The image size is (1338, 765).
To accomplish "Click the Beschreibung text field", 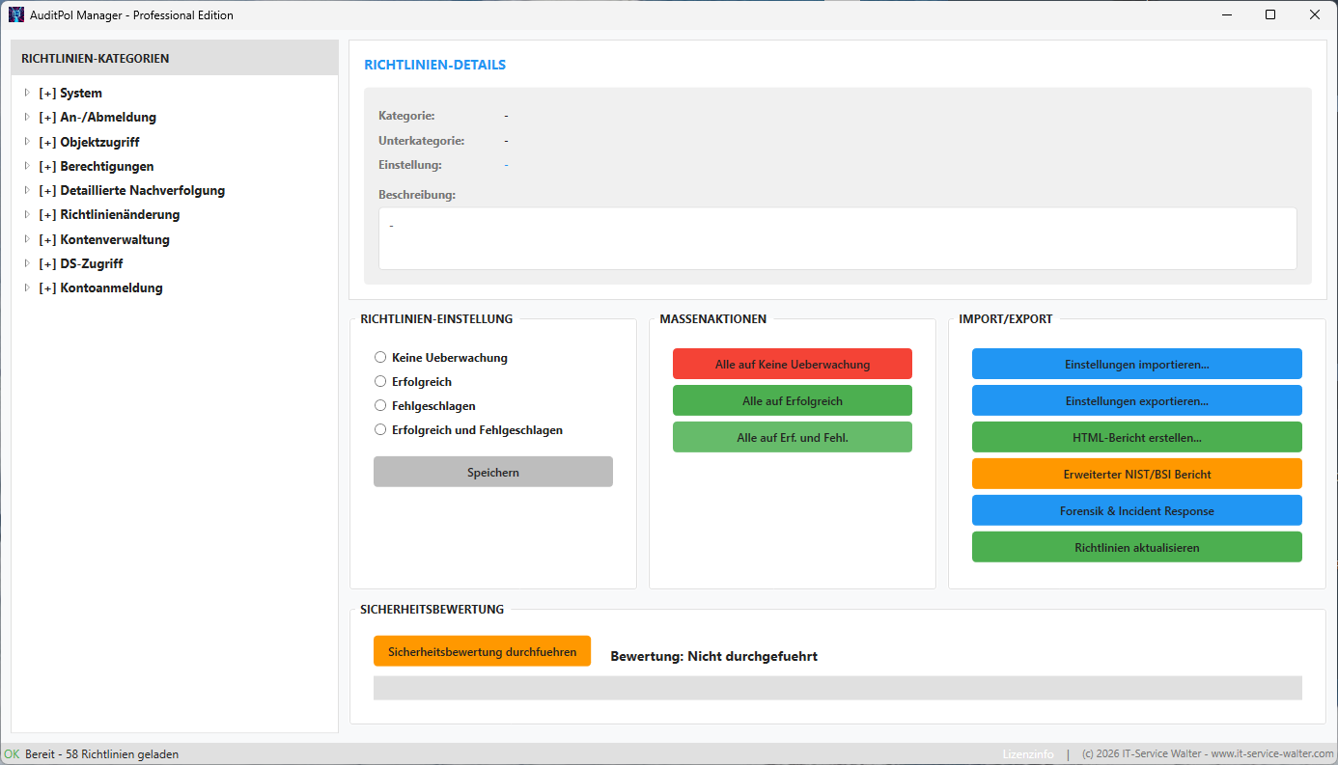I will click(837, 238).
